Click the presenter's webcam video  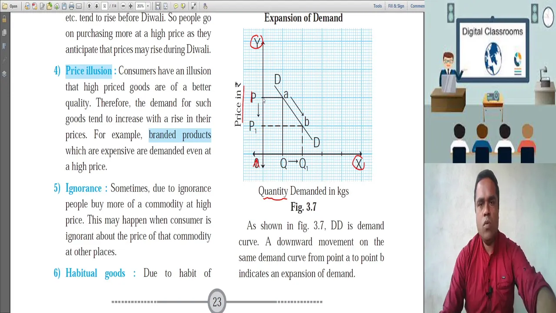[x=490, y=238]
